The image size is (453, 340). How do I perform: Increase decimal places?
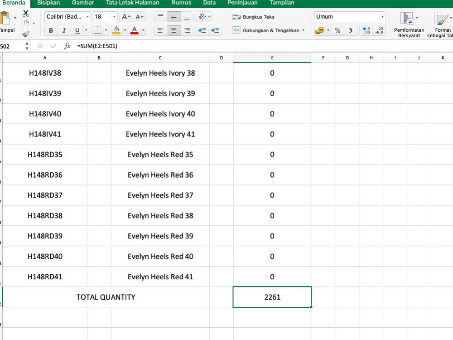coord(366,30)
